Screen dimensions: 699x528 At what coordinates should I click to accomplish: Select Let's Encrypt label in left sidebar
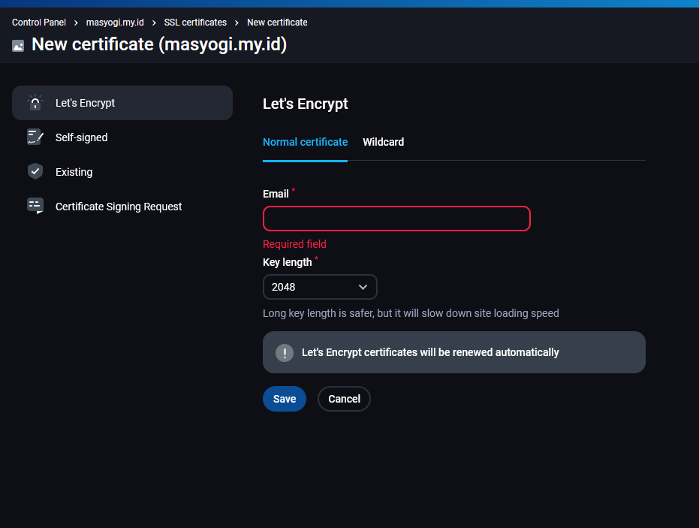pos(85,103)
